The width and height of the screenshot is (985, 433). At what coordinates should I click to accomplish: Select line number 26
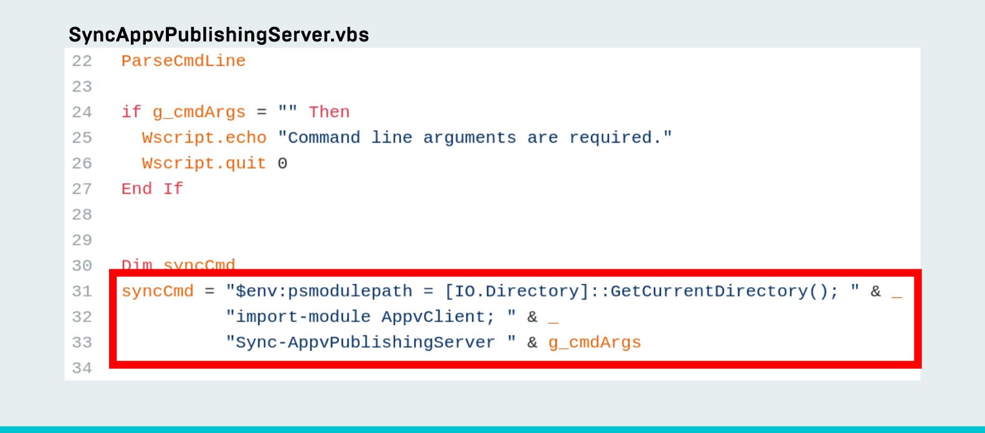(82, 163)
